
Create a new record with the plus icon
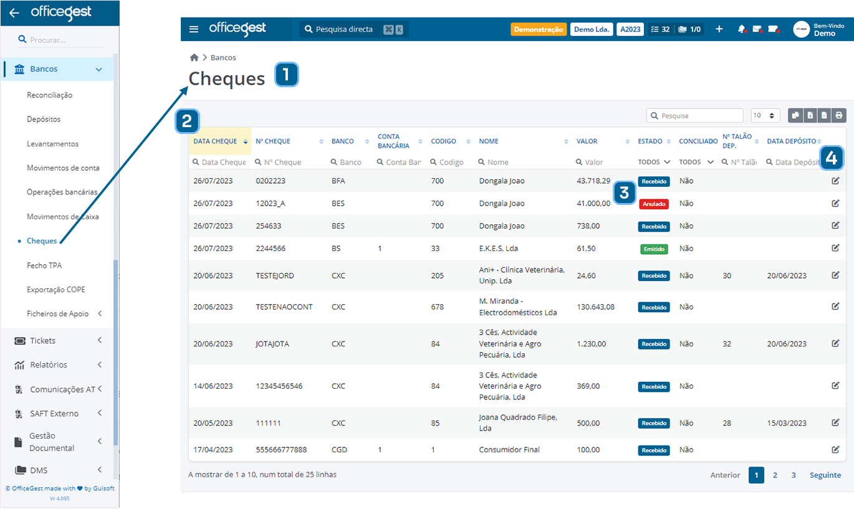coord(719,29)
